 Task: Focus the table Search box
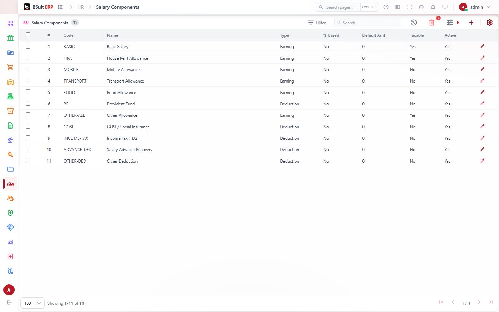pyautogui.click(x=368, y=23)
